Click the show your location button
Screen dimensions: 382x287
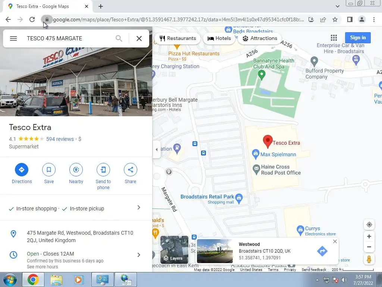[369, 225]
